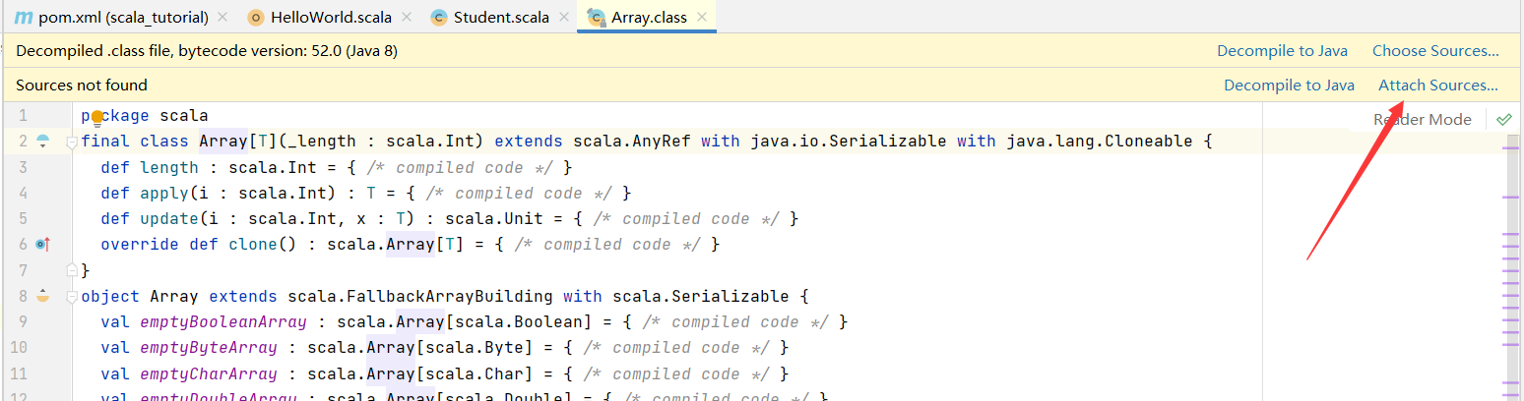This screenshot has width=1524, height=401.
Task: Collapse the object Array code block
Action: click(71, 296)
